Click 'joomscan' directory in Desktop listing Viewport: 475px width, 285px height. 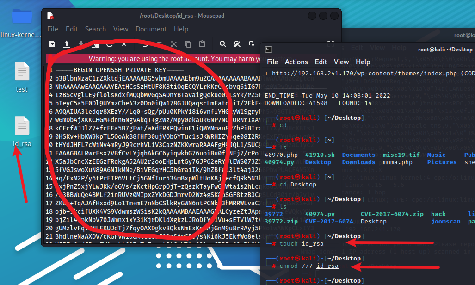445,221
